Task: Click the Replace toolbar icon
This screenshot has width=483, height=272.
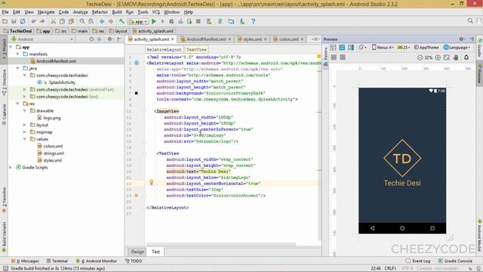Action: point(91,21)
